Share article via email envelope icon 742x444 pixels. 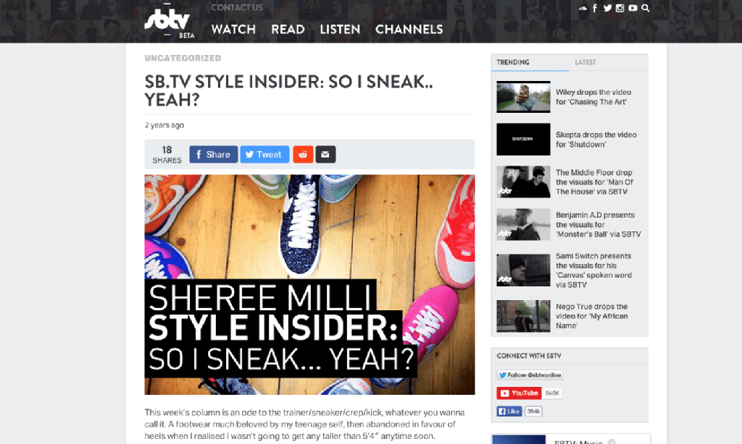pyautogui.click(x=325, y=155)
